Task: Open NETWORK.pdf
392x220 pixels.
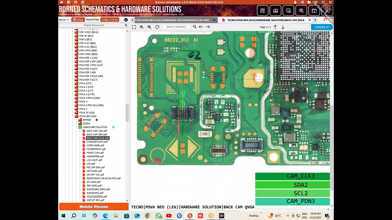Action: click(94, 171)
